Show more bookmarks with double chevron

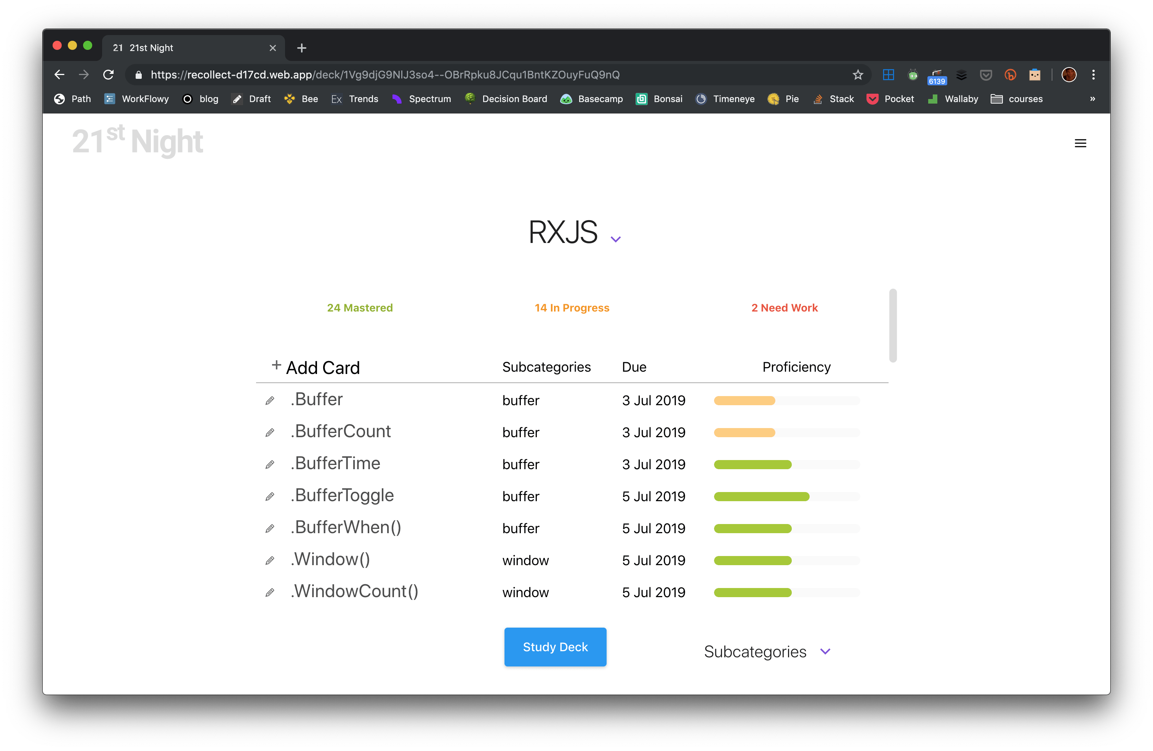1092,99
